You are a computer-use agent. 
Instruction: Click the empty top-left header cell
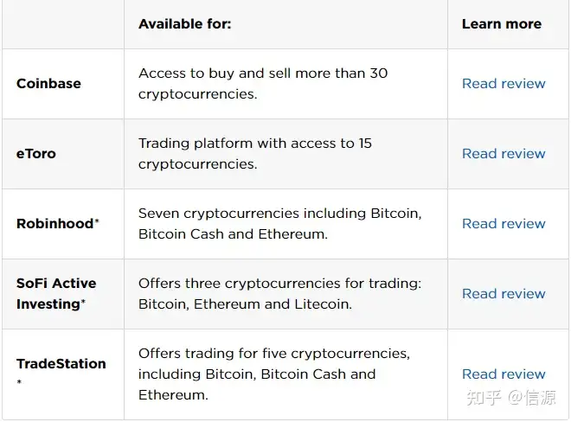tap(62, 24)
